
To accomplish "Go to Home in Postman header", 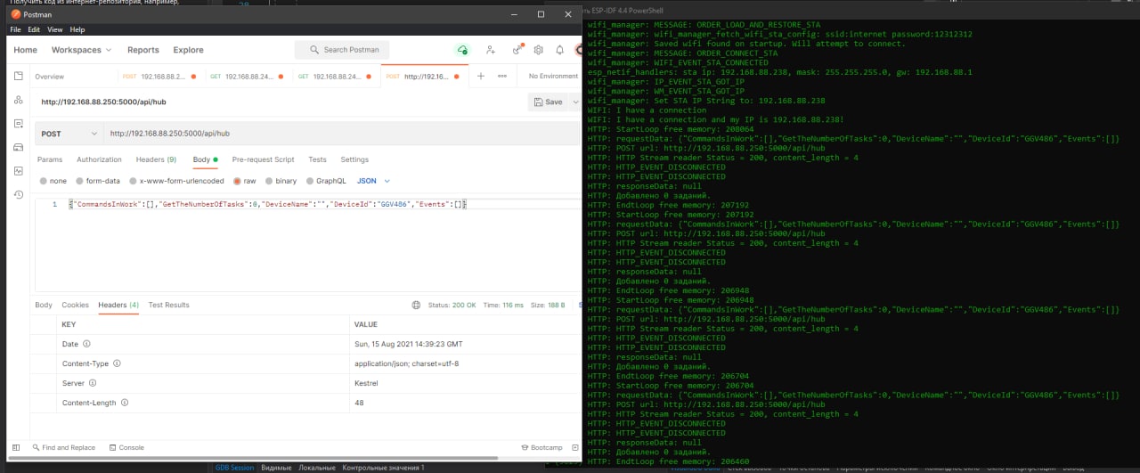I will [x=26, y=50].
